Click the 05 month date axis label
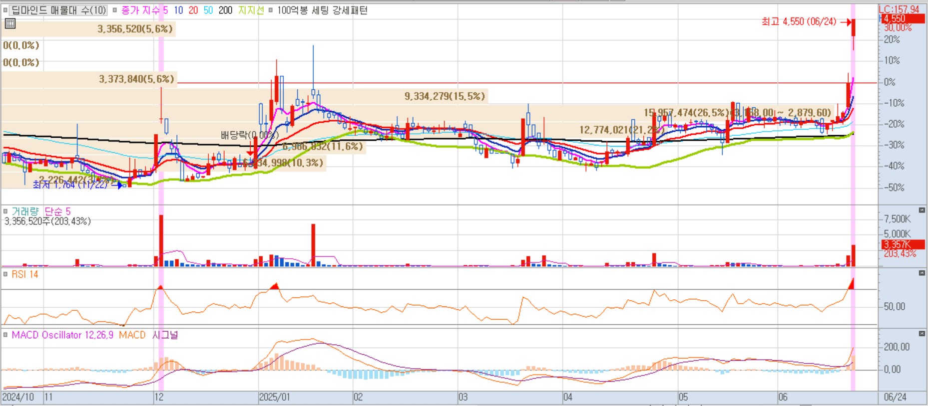This screenshot has width=928, height=406. tap(683, 397)
